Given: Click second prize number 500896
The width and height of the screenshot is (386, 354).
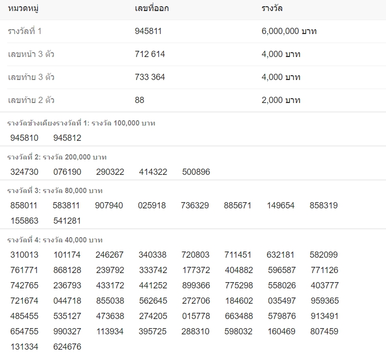Looking at the screenshot, I should [x=196, y=172].
